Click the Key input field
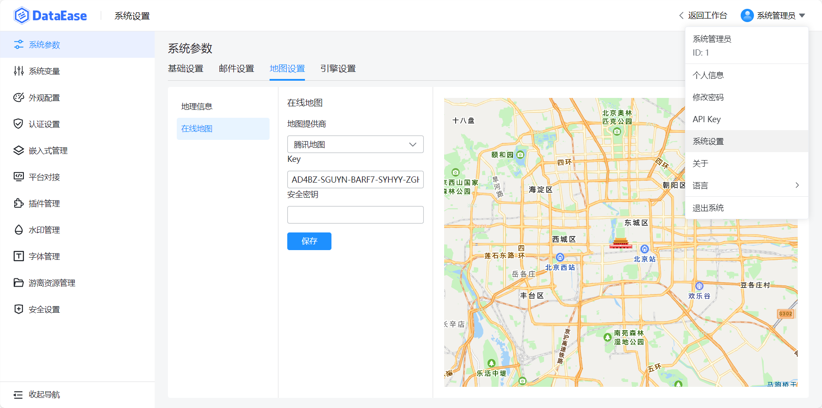Screen dimensions: 822x408 click(x=355, y=180)
